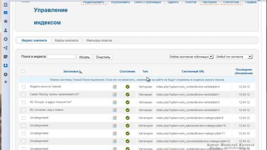Click the Удалить toolbar button

[173, 2]
